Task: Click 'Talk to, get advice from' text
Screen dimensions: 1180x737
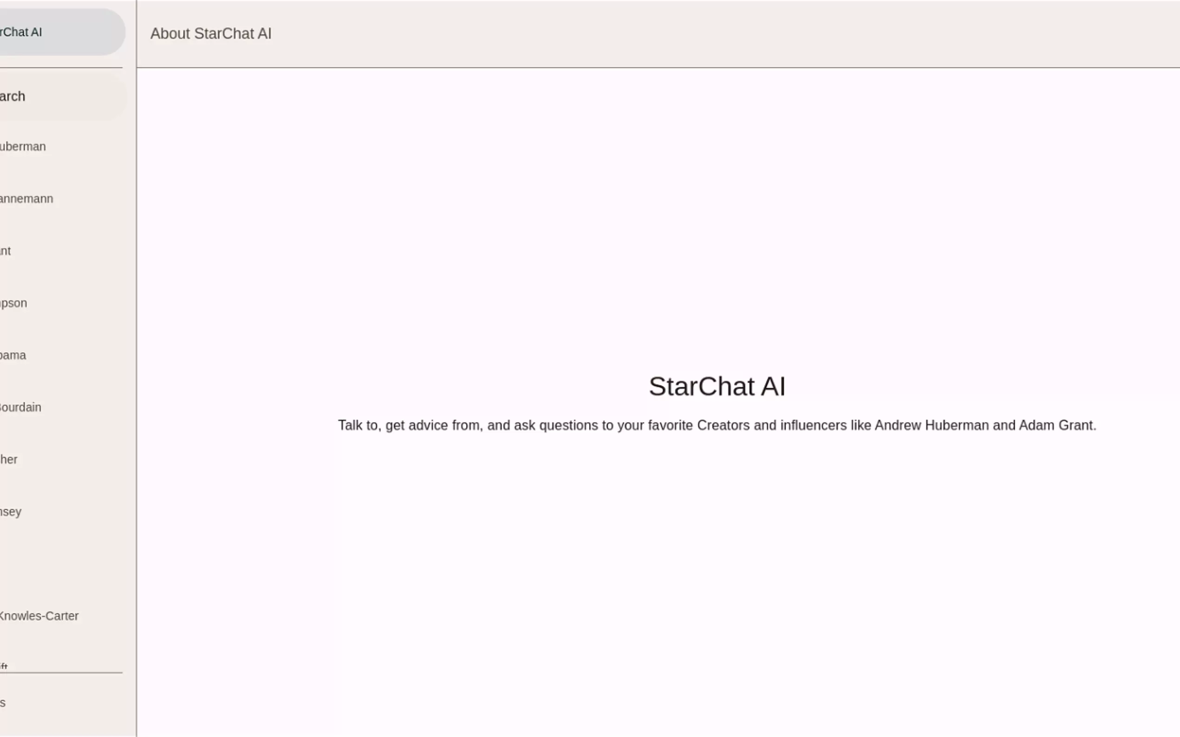Action: 410,426
